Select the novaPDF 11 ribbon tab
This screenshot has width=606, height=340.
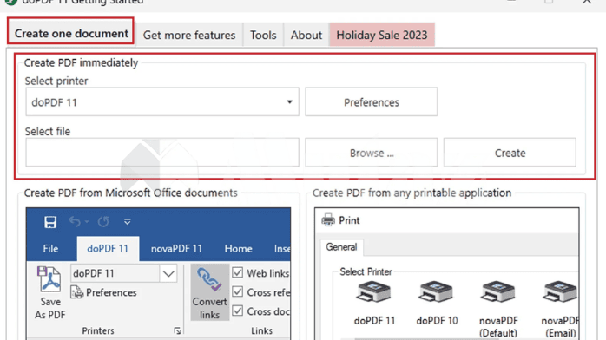(176, 249)
